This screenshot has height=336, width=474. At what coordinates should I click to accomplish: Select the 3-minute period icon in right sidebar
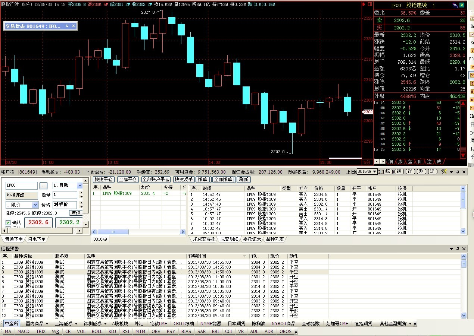471,67
